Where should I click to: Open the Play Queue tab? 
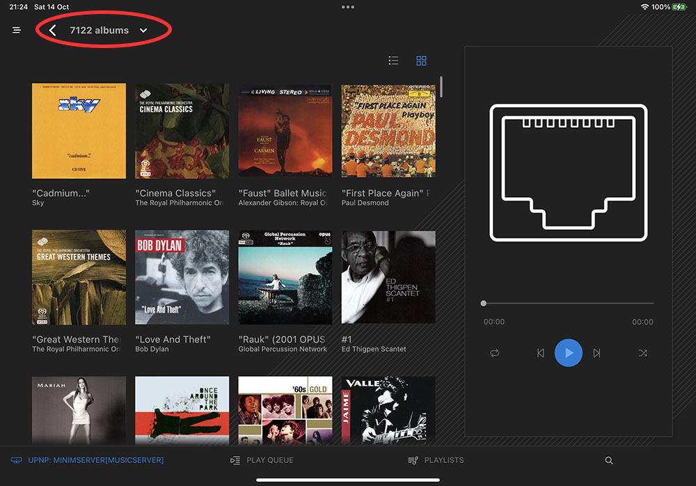point(262,460)
